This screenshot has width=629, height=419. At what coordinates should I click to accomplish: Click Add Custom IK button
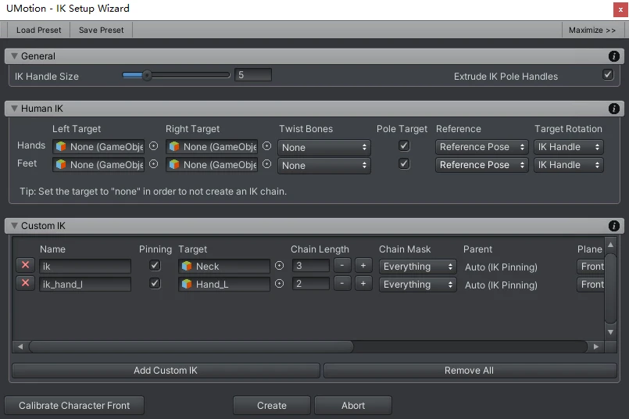[166, 371]
